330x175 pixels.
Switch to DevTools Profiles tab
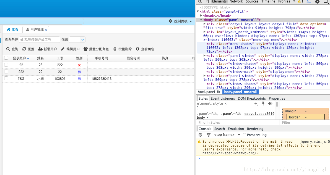pyautogui.click(x=284, y=1)
